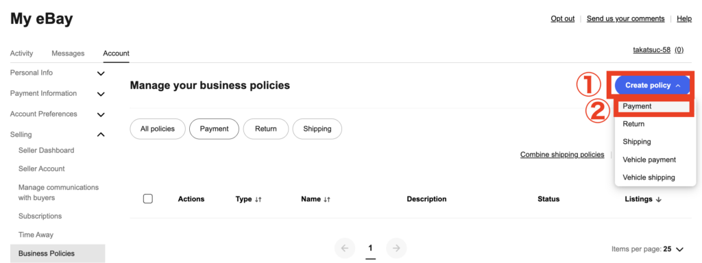Click the Actions column header
702x263 pixels.
coord(191,199)
